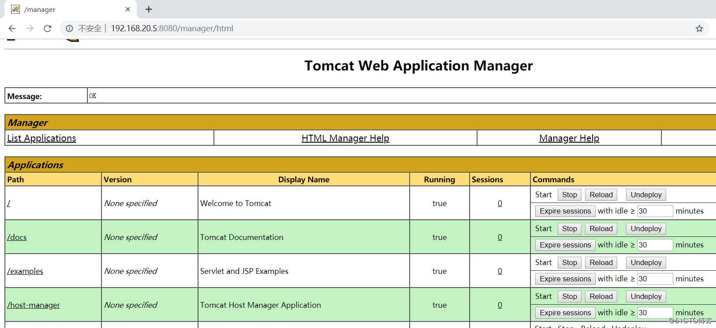
Task: View sessions count for the / application
Action: click(500, 203)
